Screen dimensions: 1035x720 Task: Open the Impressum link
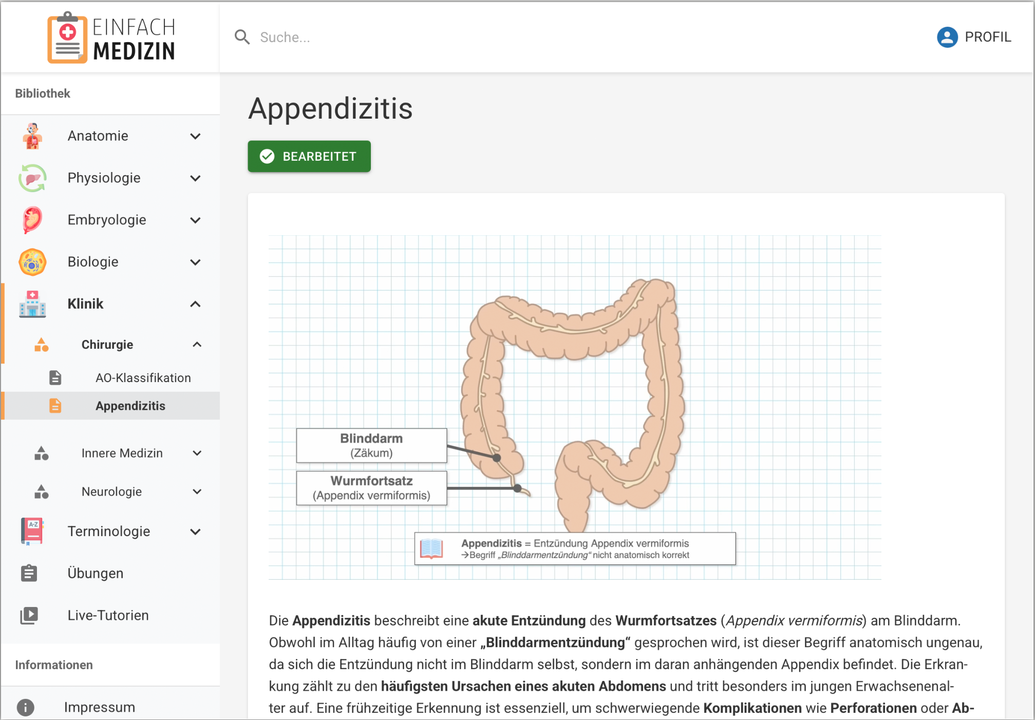100,707
